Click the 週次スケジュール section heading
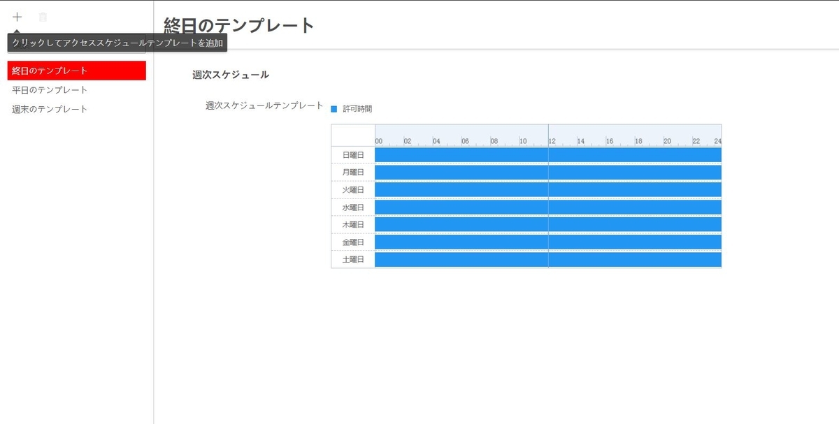839x424 pixels. (x=229, y=74)
